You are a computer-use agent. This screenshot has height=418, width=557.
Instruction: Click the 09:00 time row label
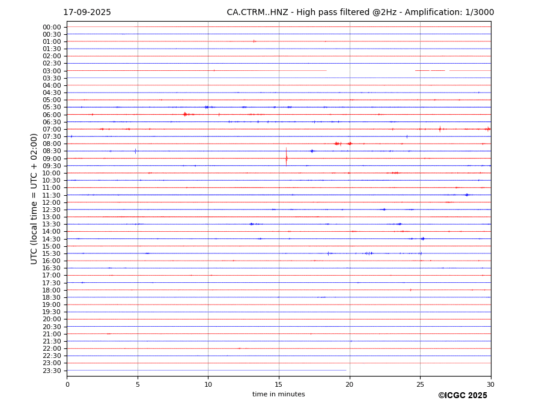[x=52, y=159]
